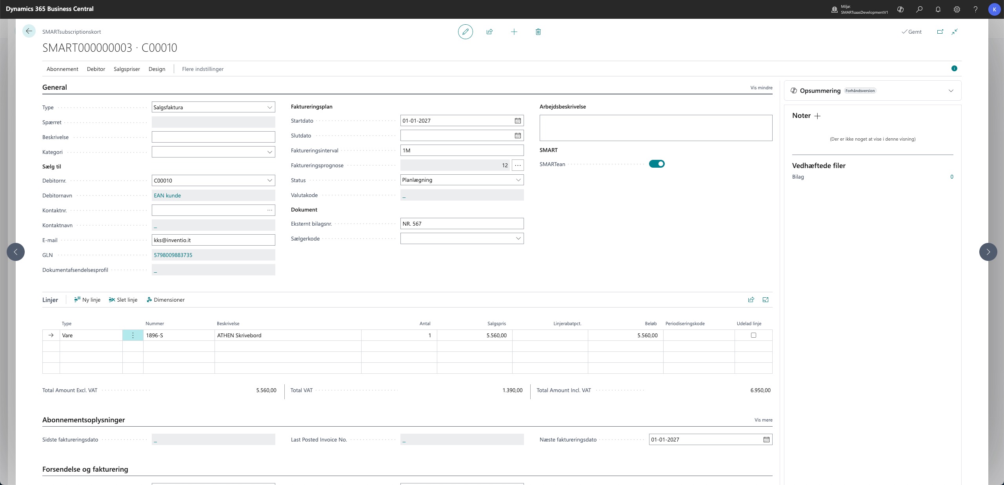The height and width of the screenshot is (485, 1004).
Task: Click the share icon in header
Action: (489, 32)
